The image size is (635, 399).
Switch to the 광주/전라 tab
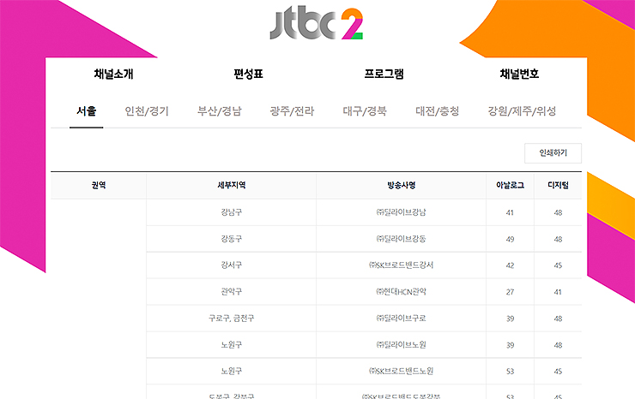pyautogui.click(x=292, y=111)
